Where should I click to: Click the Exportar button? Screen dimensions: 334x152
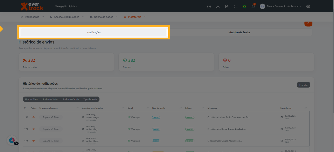(x=303, y=85)
